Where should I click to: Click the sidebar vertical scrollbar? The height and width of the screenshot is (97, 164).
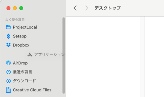(64, 55)
